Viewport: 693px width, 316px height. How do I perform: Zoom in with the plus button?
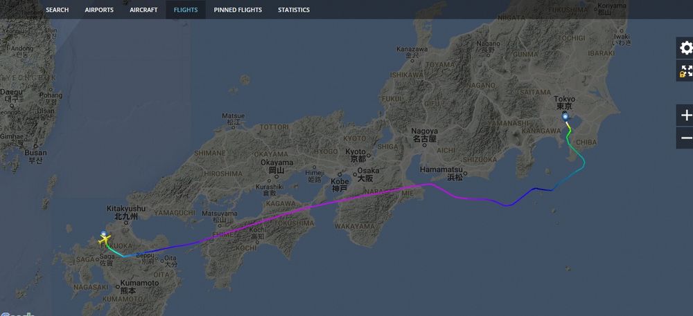(685, 115)
